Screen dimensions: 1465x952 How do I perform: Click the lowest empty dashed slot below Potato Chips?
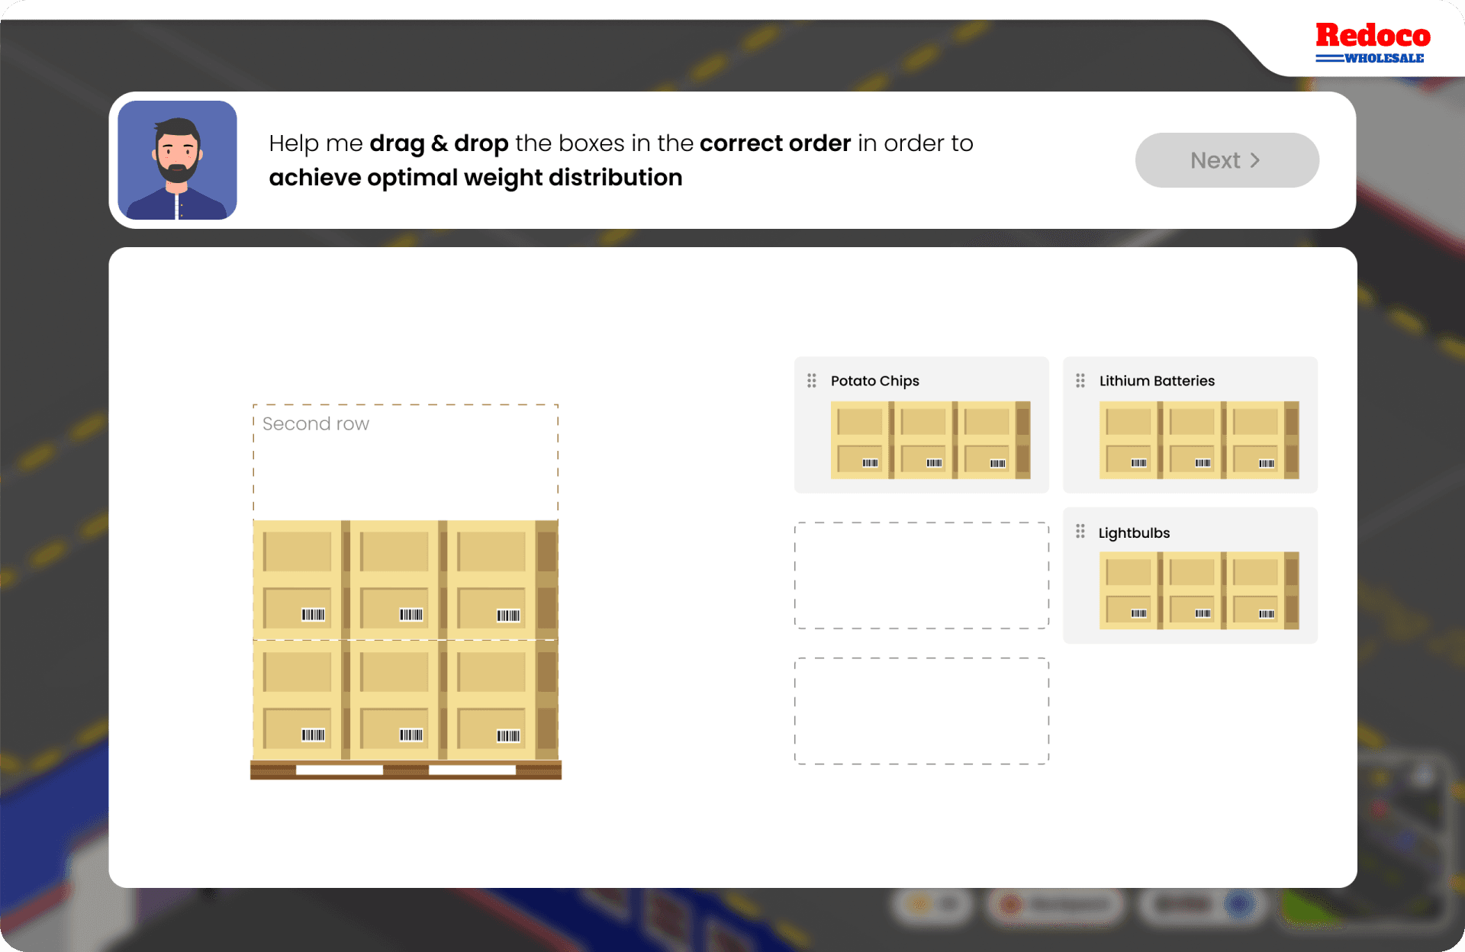point(922,711)
